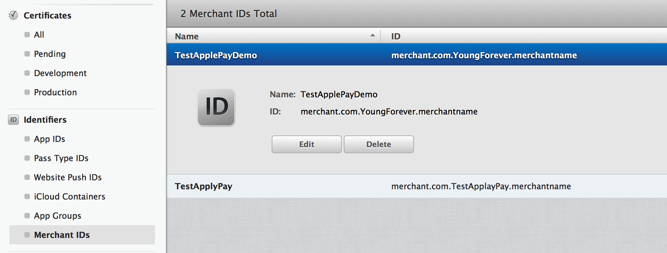This screenshot has height=253, width=667.
Task: Click the 2 Merchant IDs Total title
Action: point(229,14)
